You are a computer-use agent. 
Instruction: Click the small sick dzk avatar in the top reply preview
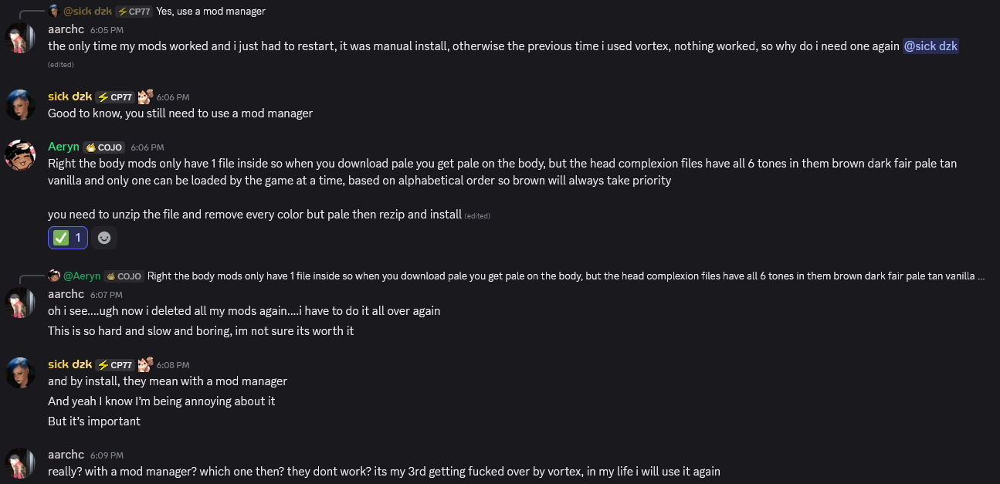[54, 11]
